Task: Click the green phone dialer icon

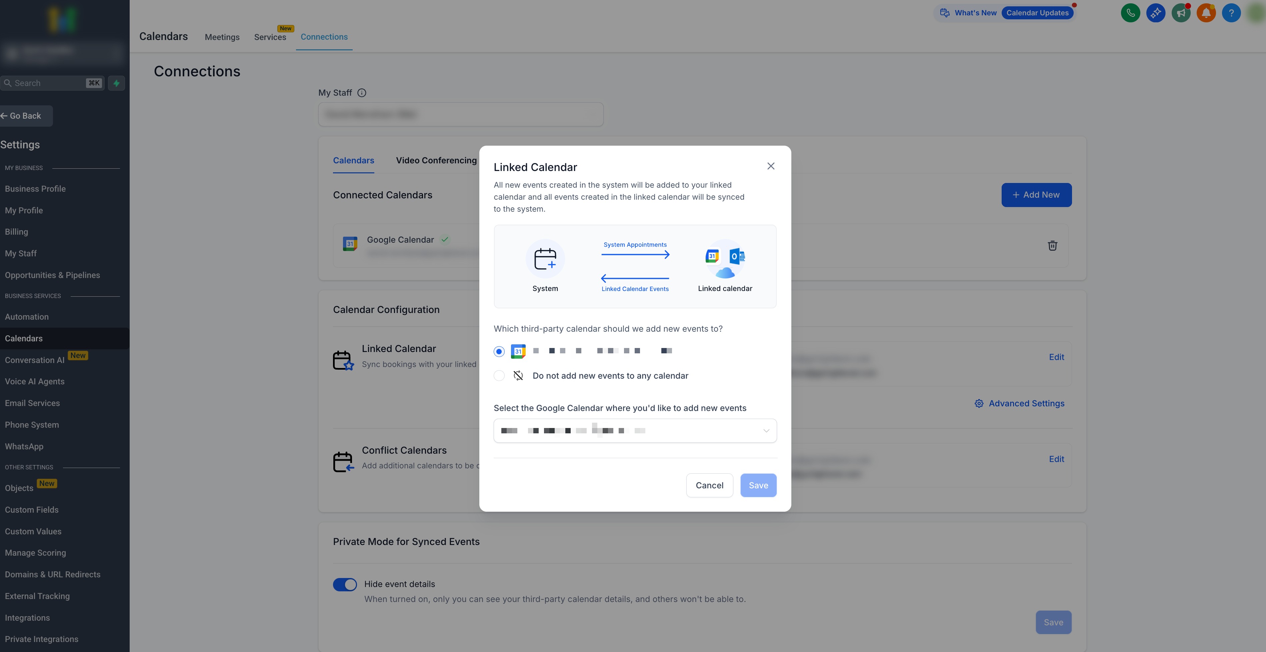Action: click(1130, 13)
